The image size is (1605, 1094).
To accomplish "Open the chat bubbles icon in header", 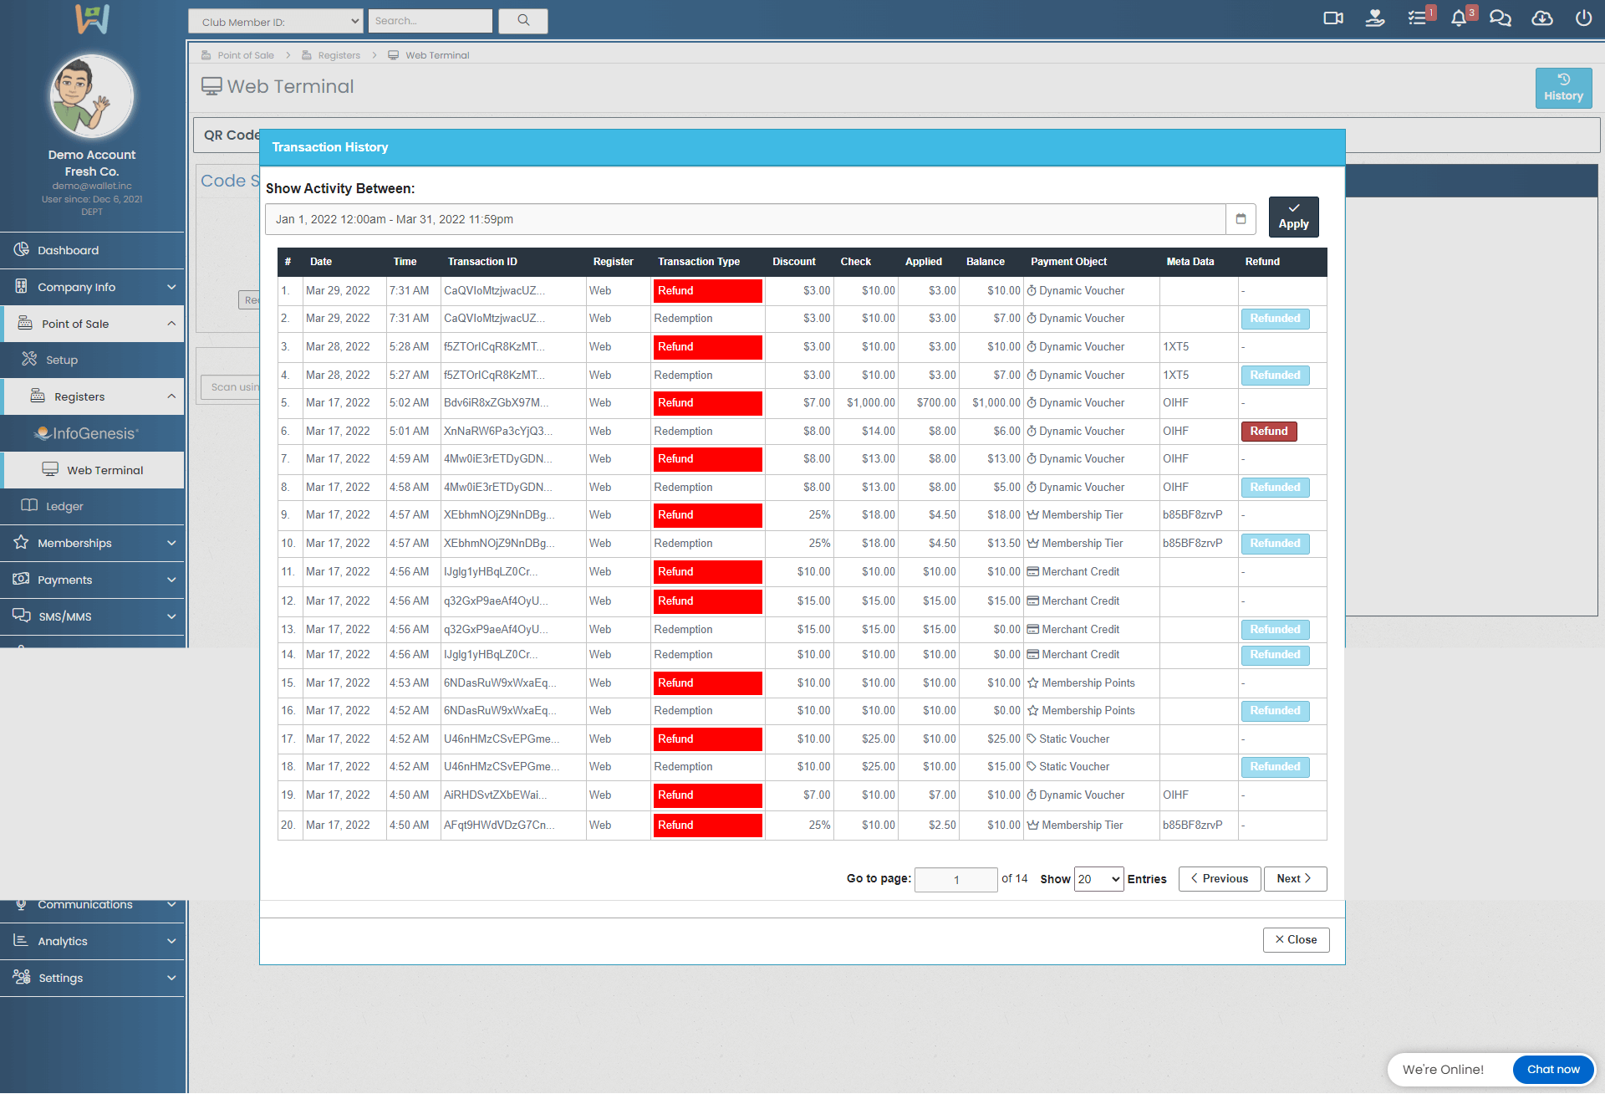I will [x=1501, y=18].
